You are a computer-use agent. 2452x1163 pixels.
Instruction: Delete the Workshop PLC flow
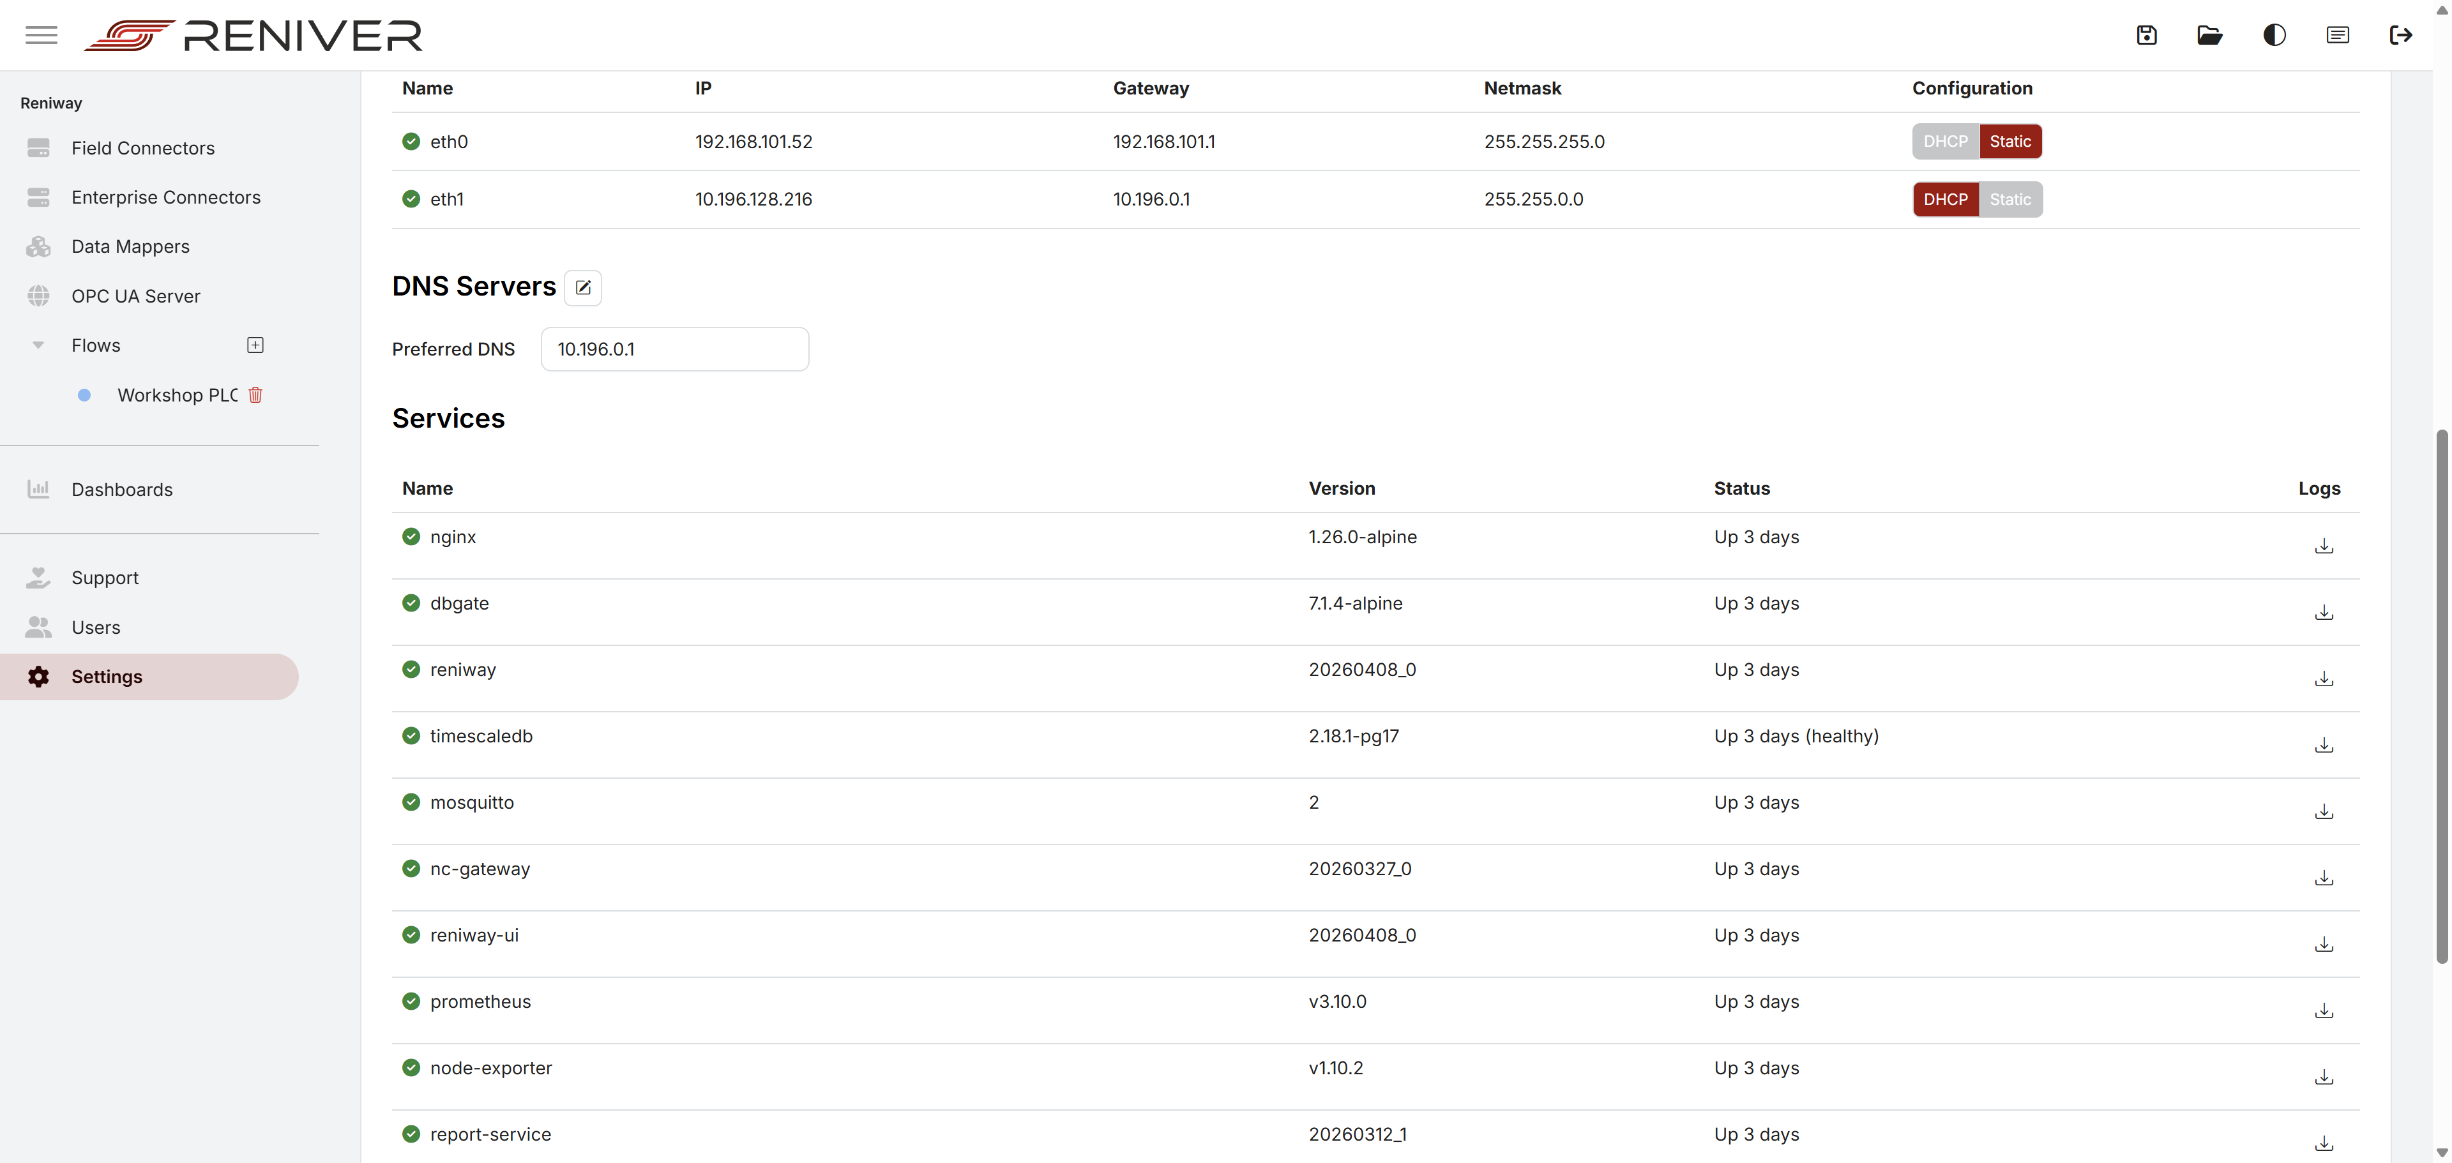255,395
